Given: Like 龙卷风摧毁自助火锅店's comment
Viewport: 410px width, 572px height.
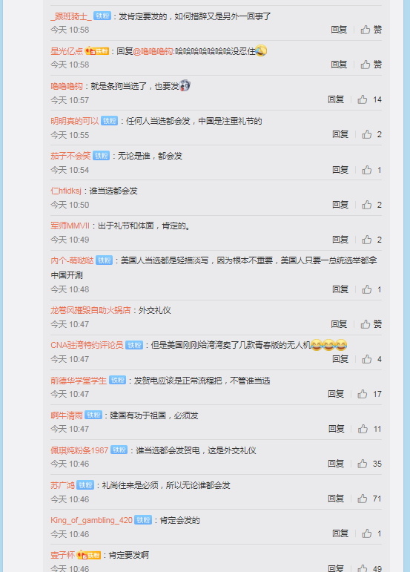Looking at the screenshot, I should (371, 324).
